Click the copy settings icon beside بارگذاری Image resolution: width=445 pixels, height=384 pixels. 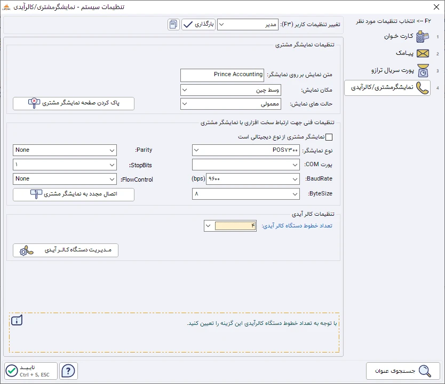(173, 24)
